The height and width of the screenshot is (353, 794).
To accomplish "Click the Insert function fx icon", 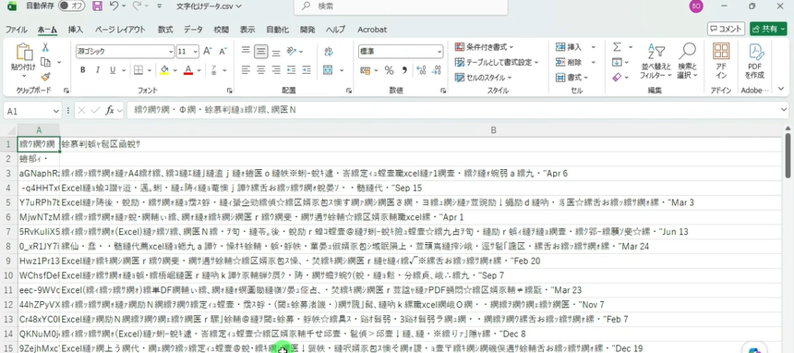I will (109, 110).
